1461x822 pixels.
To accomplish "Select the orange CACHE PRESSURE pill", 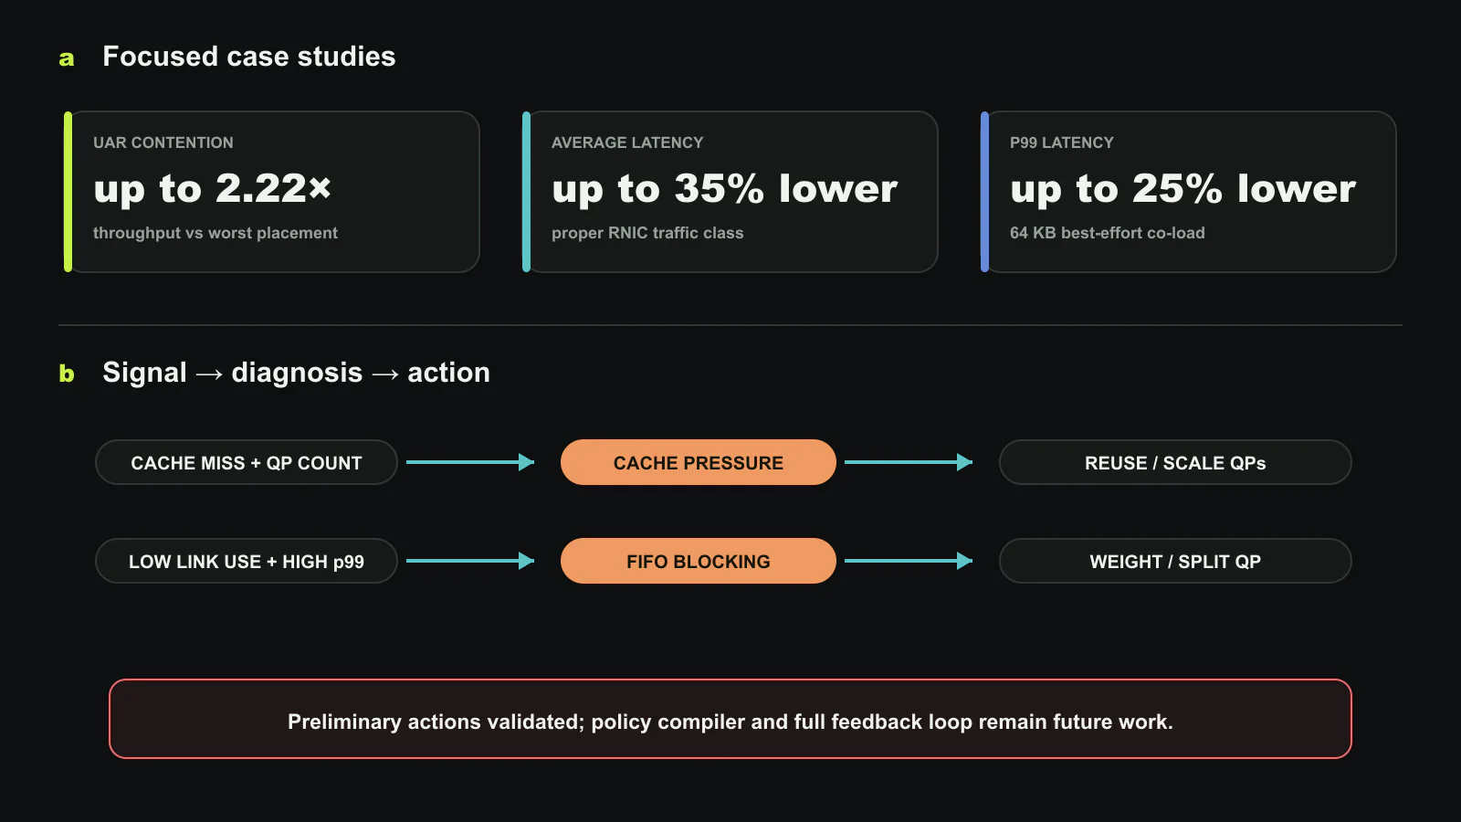I will 699,462.
